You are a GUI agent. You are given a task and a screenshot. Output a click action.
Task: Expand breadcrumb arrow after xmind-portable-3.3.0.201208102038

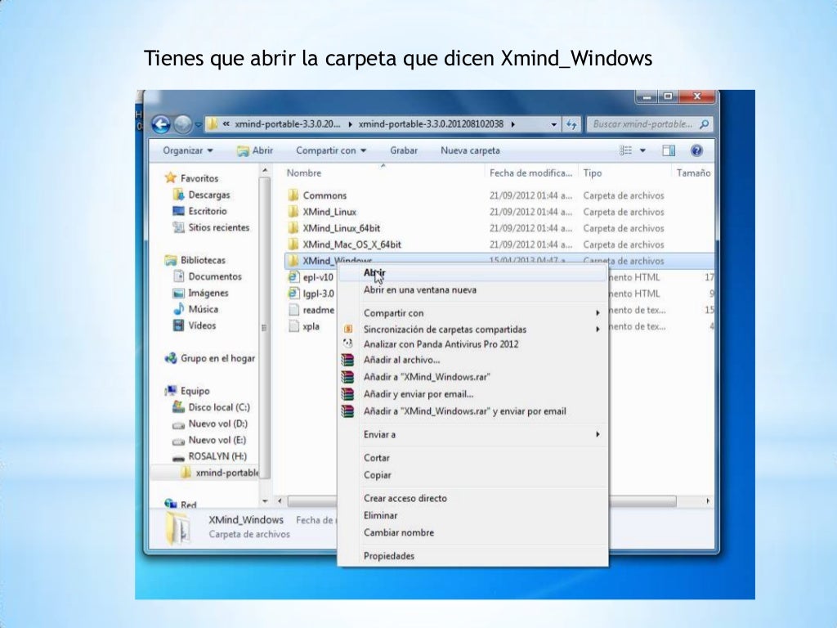pyautogui.click(x=513, y=124)
